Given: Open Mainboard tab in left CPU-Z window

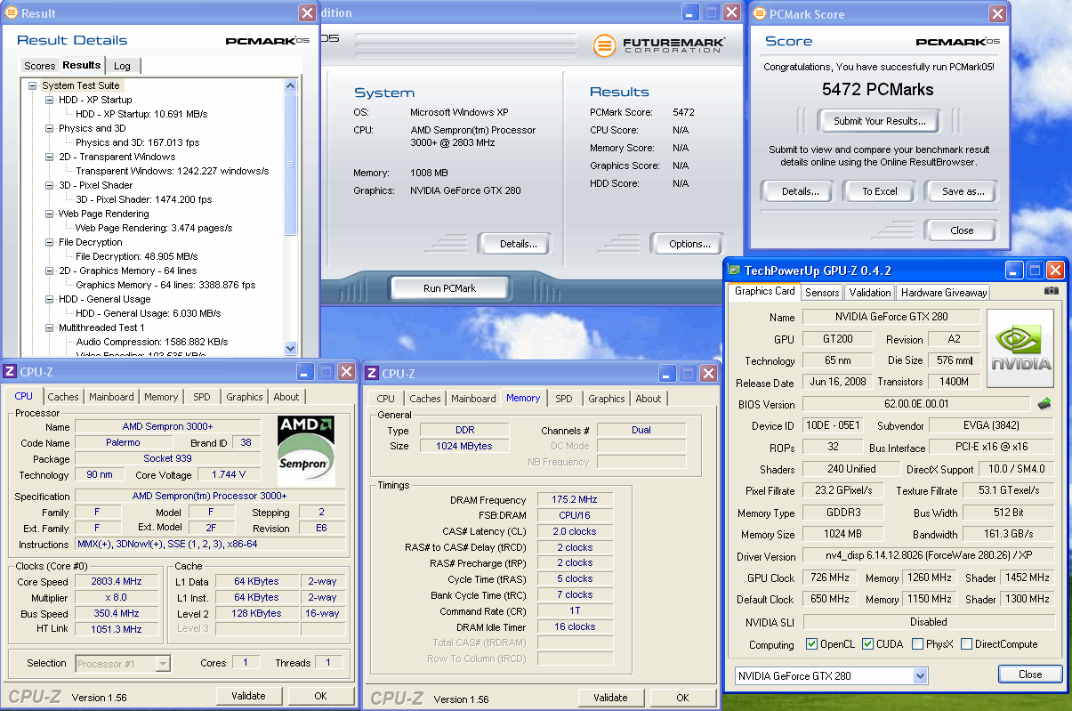Looking at the screenshot, I should [x=111, y=397].
